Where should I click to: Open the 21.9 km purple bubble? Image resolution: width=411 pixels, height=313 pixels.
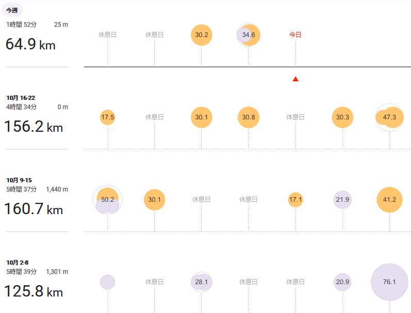pyautogui.click(x=342, y=200)
